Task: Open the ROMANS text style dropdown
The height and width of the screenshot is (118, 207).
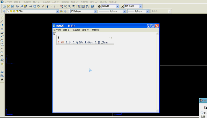Action: coord(117,6)
